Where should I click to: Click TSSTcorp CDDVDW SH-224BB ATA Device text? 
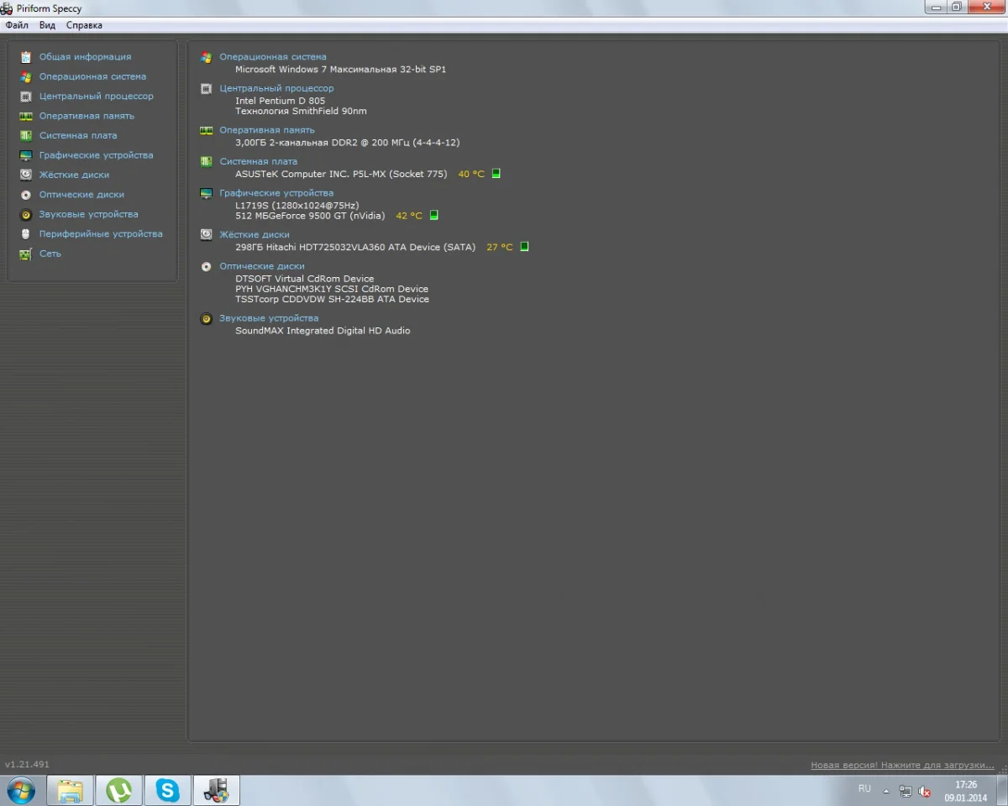click(x=332, y=299)
